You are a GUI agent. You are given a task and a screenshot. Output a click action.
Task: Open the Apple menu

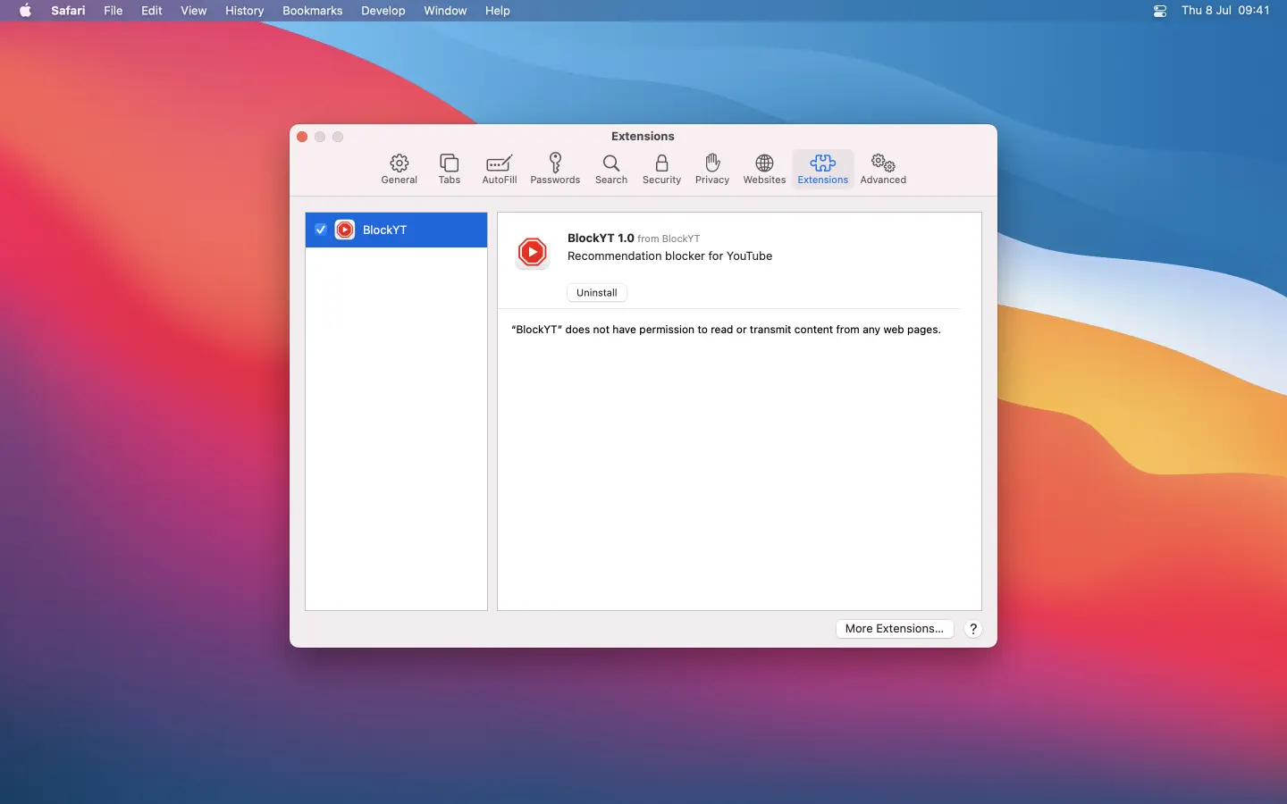(25, 11)
